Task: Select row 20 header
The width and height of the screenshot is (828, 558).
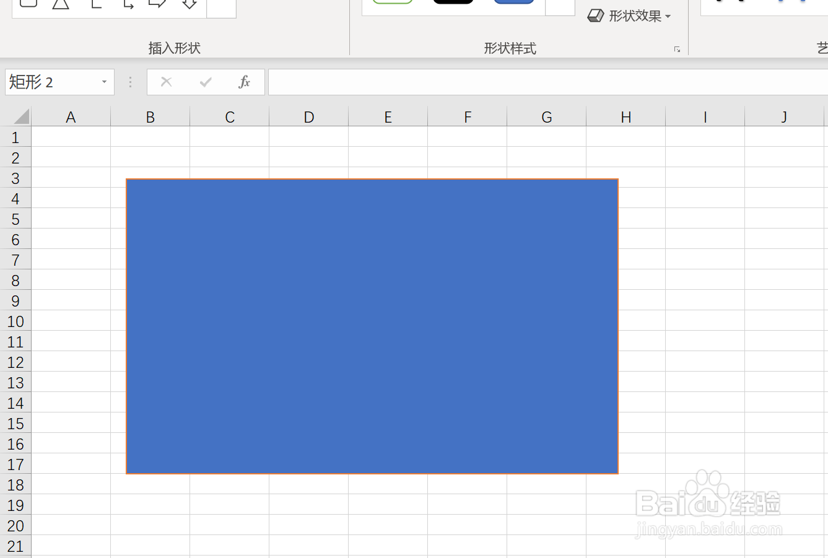Action: pos(15,525)
